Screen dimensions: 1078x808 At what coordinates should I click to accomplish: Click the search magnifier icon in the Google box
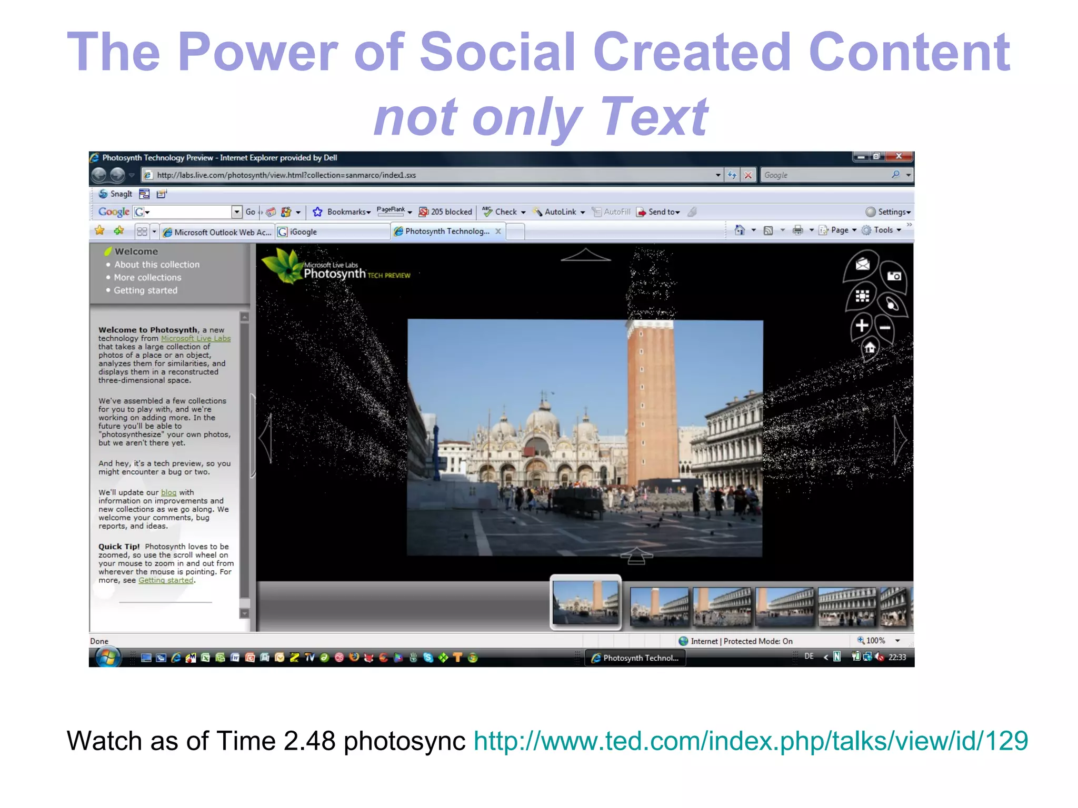pos(895,175)
